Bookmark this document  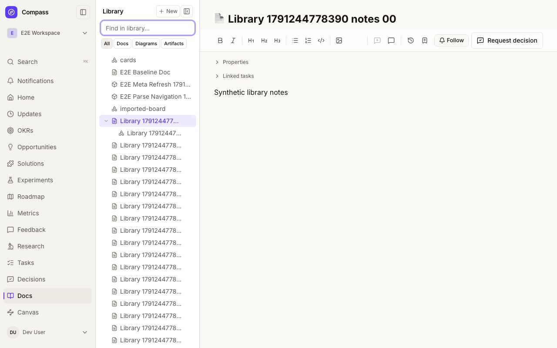pos(425,40)
